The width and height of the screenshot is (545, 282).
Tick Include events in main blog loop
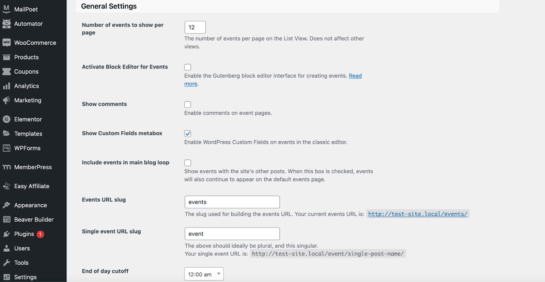click(x=188, y=163)
